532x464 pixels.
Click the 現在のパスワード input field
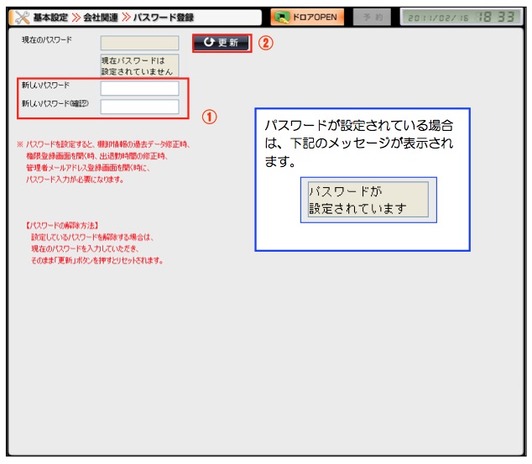(x=139, y=43)
